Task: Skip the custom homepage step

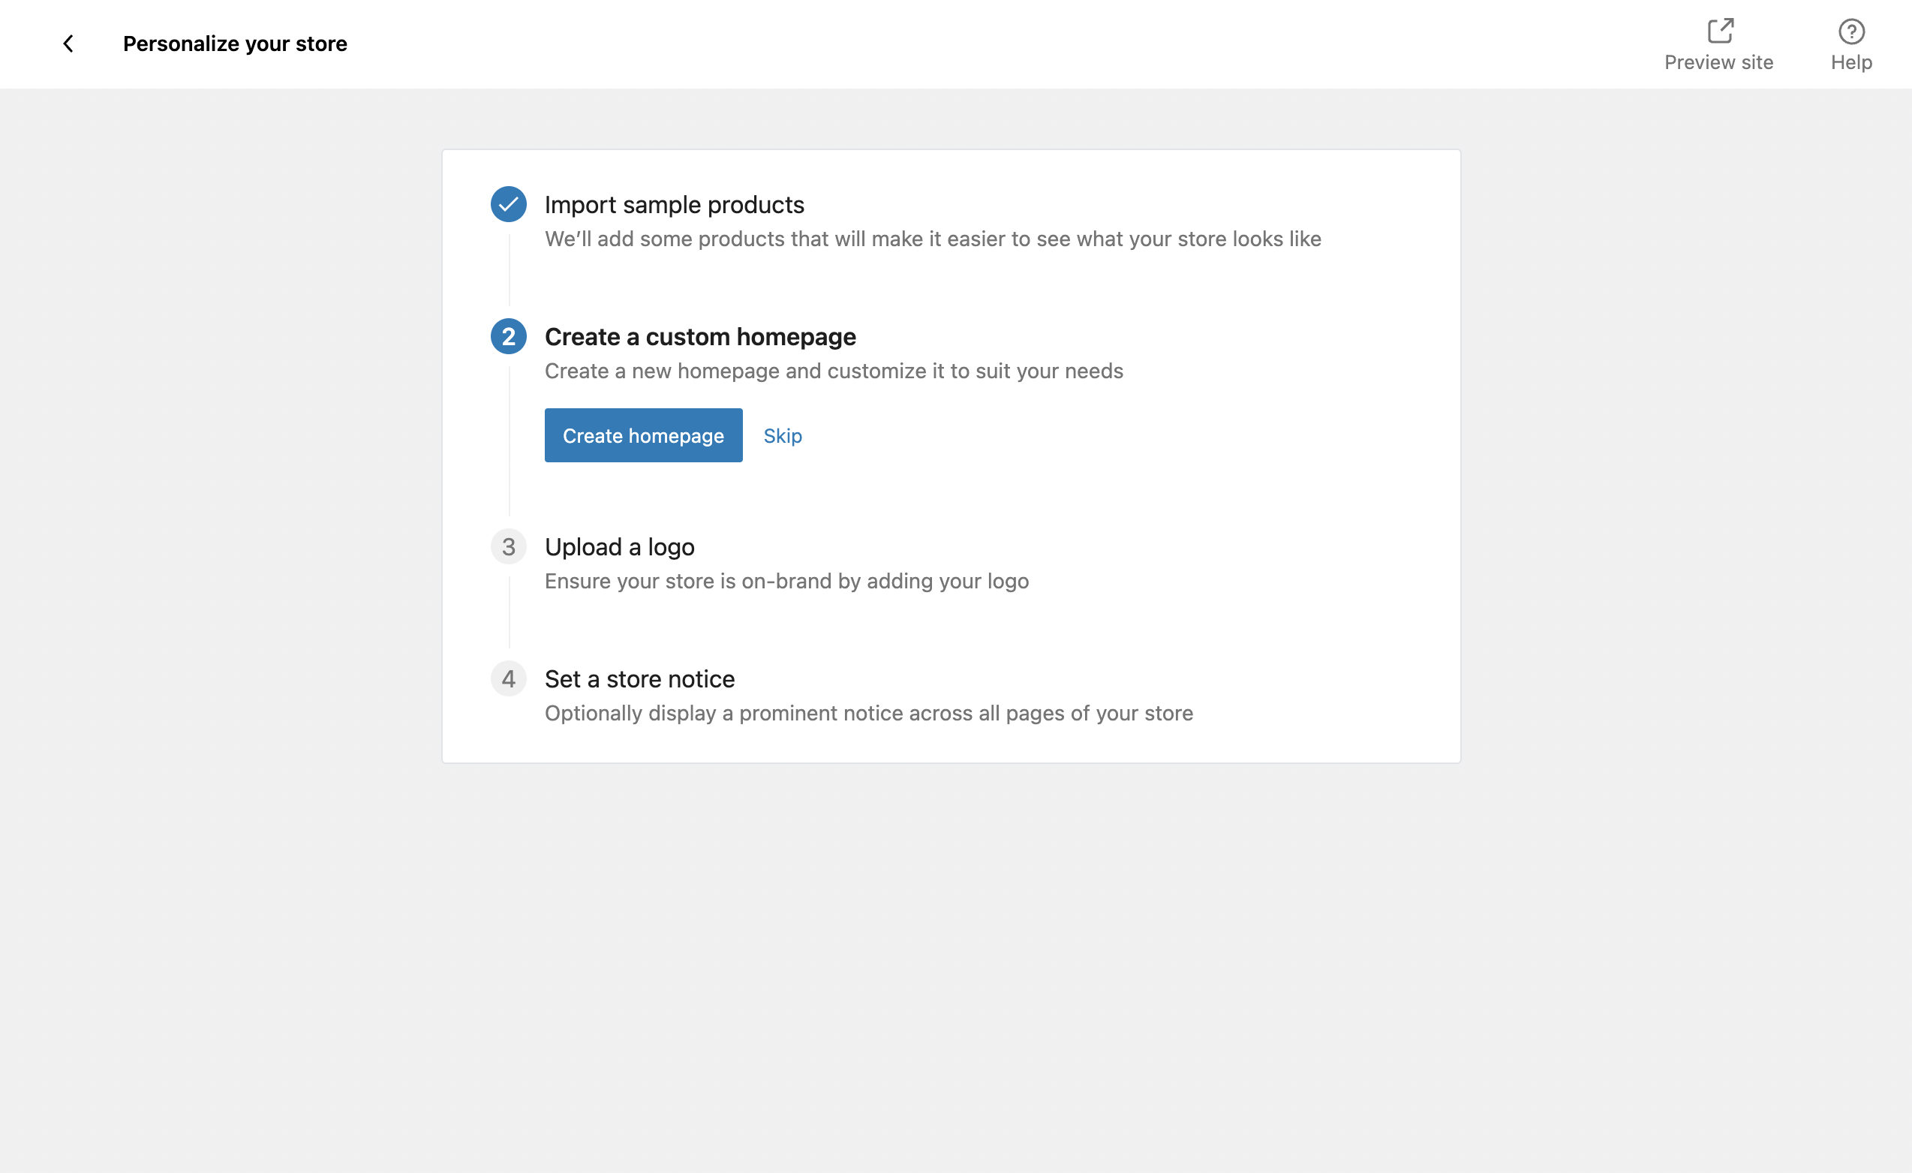Action: click(x=782, y=435)
